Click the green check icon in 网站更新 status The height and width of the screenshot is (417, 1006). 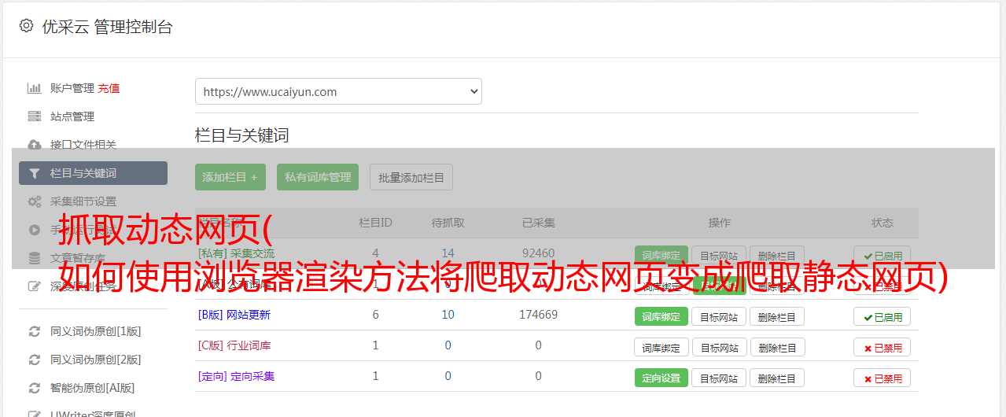[x=868, y=317]
